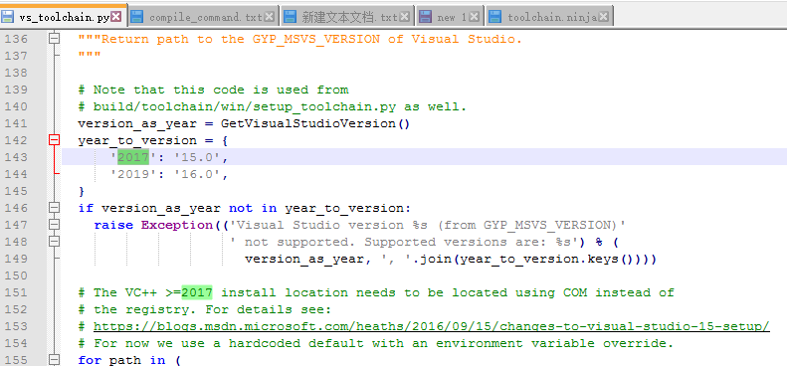Click the 'Exception' word on line 147

pyautogui.click(x=177, y=225)
